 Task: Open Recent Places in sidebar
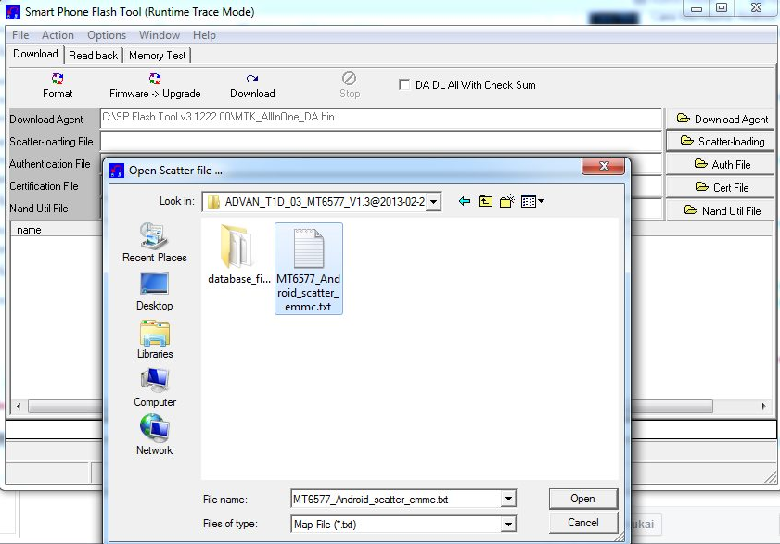click(154, 243)
